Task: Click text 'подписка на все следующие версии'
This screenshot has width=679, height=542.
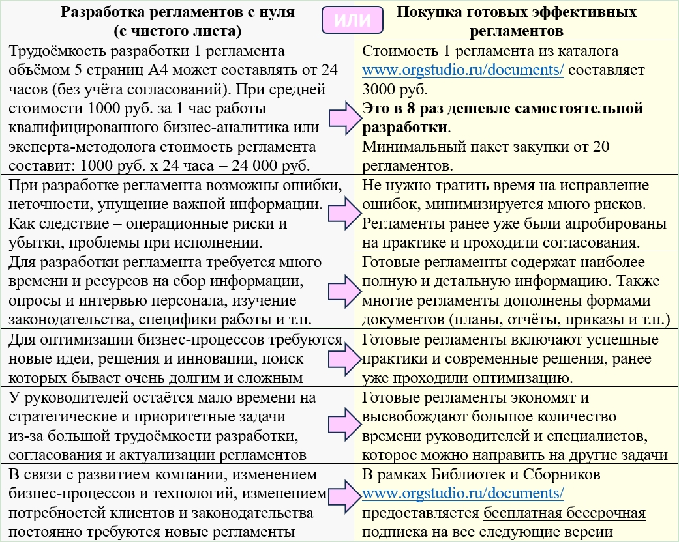Action: point(487,532)
